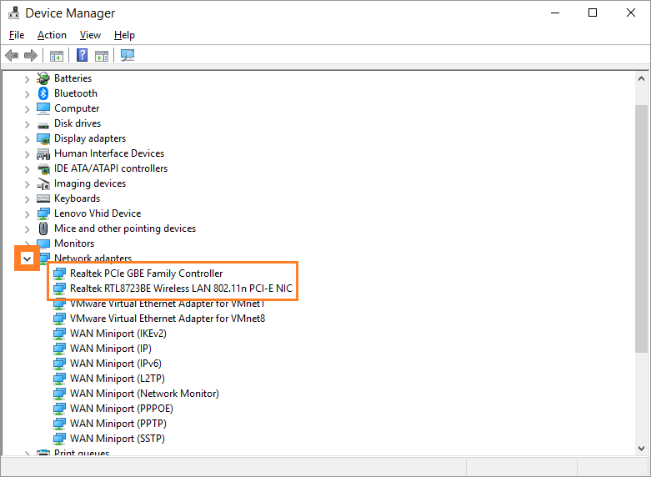
Task: Click icon beside Realtek PCIe GBE Controller
Action: [x=59, y=274]
